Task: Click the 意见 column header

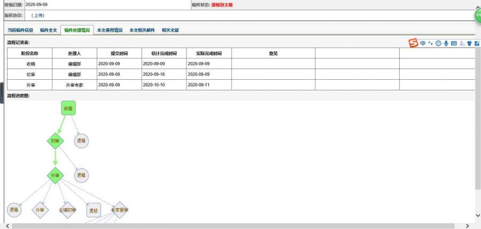Action: tap(273, 53)
